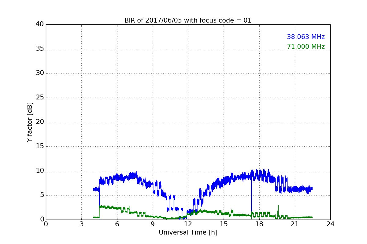
Task: Click the x-axis tick label 24
Action: click(x=330, y=224)
